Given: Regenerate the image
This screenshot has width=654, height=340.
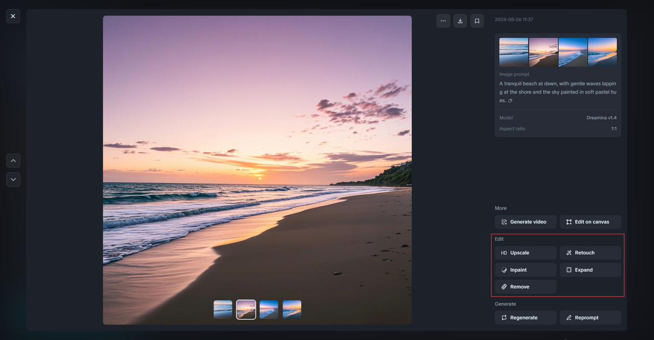Looking at the screenshot, I should (525, 318).
